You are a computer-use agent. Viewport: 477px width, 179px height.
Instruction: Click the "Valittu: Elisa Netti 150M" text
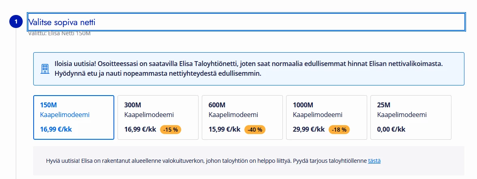point(59,33)
